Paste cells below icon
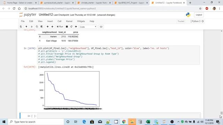 coord(42,27)
